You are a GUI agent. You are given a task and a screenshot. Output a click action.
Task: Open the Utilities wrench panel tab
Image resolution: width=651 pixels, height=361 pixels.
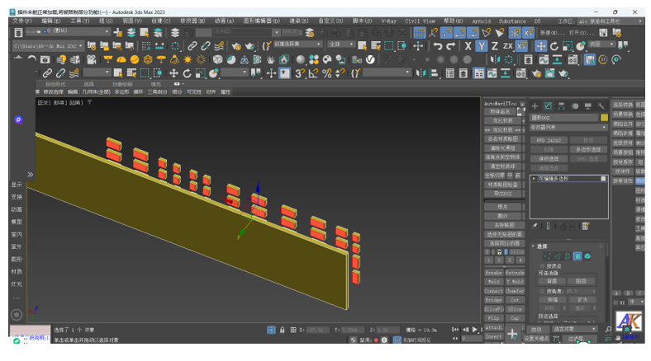pyautogui.click(x=601, y=105)
